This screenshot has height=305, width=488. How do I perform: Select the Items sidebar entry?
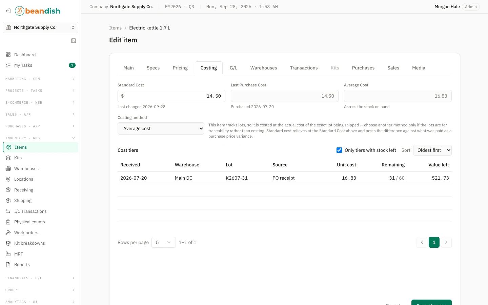click(40, 147)
